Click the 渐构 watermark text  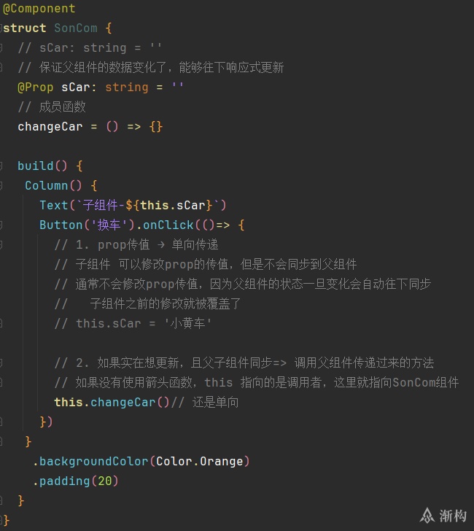[453, 516]
